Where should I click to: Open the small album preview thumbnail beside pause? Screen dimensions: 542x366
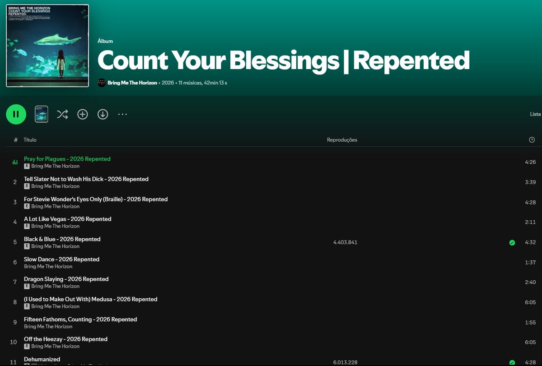pyautogui.click(x=42, y=114)
